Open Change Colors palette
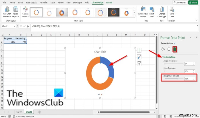200x118 pixels. click(x=25, y=12)
